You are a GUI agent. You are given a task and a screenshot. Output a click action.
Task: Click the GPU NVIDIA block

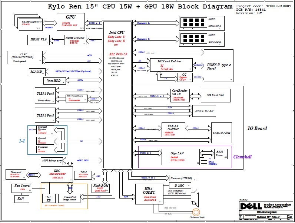[x=71, y=22]
